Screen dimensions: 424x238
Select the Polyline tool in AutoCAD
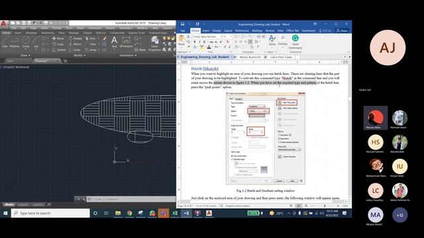15,42
